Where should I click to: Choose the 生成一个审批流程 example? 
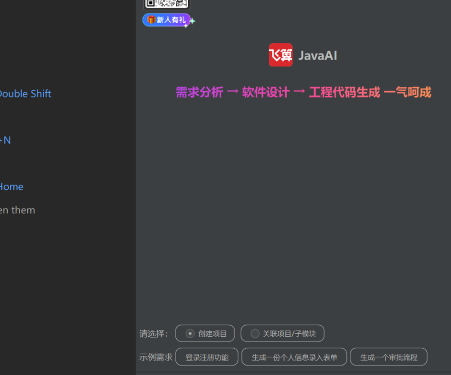pyautogui.click(x=389, y=357)
